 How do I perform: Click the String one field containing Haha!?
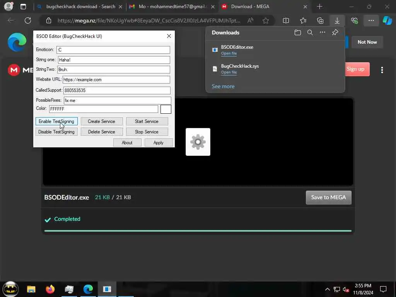(114, 60)
